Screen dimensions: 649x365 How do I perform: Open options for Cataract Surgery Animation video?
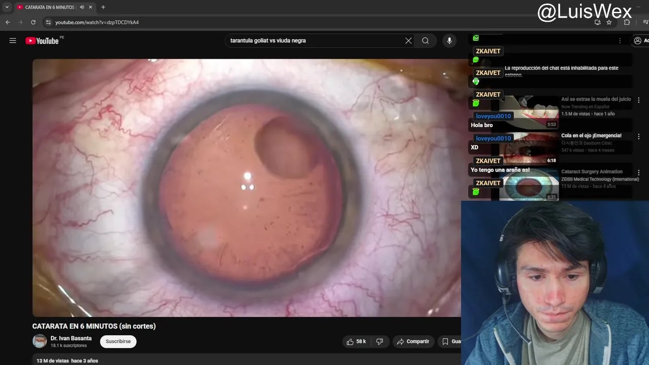point(638,172)
